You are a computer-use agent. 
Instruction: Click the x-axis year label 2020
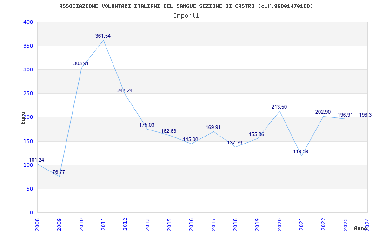click(x=279, y=225)
